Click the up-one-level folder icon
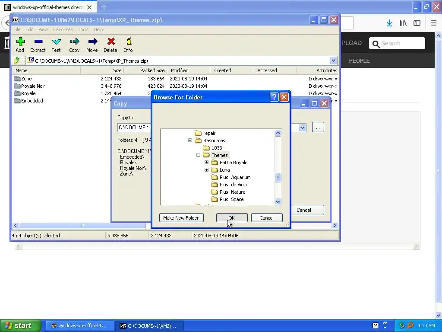This screenshot has width=442, height=332. pos(17,61)
